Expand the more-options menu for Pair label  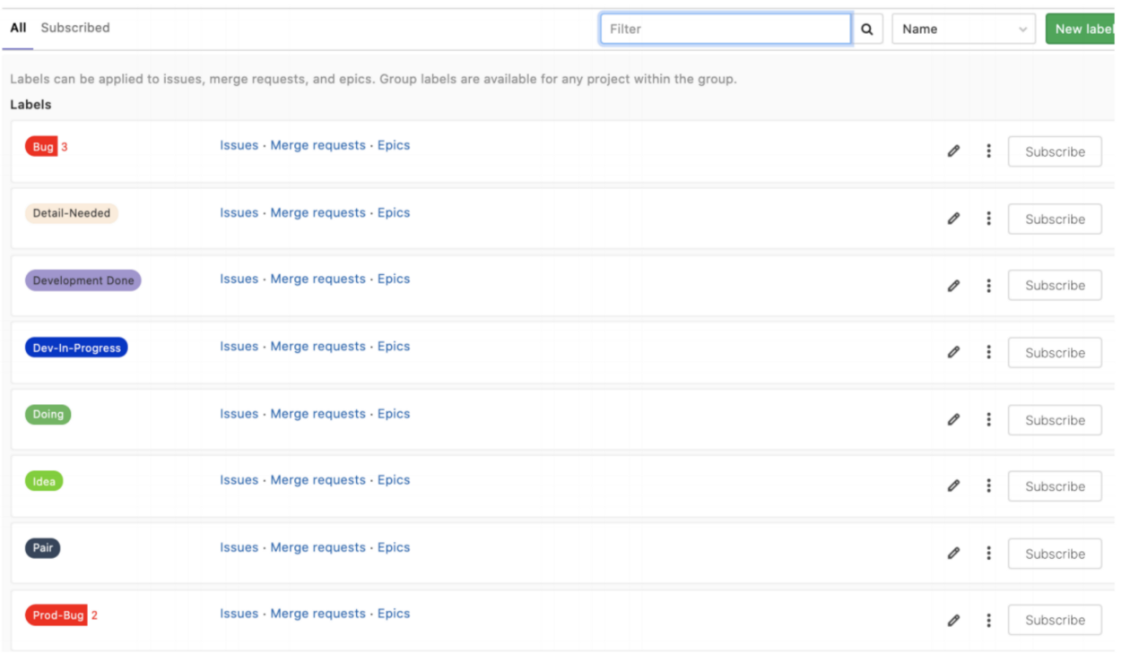pyautogui.click(x=988, y=553)
